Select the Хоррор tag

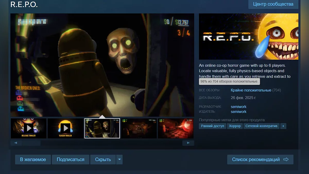[235, 126]
